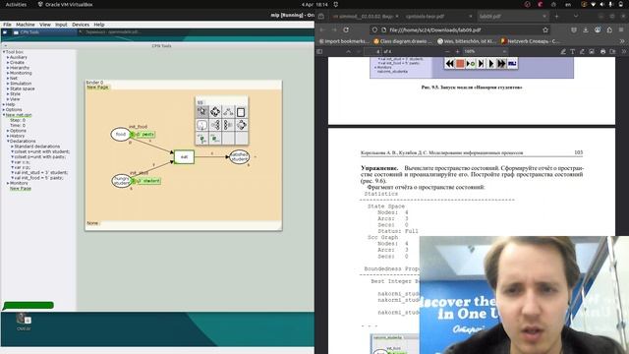Viewport: 629px width, 354px height.
Task: Click the second green marker tool in bottom palette row
Action: pos(215,138)
